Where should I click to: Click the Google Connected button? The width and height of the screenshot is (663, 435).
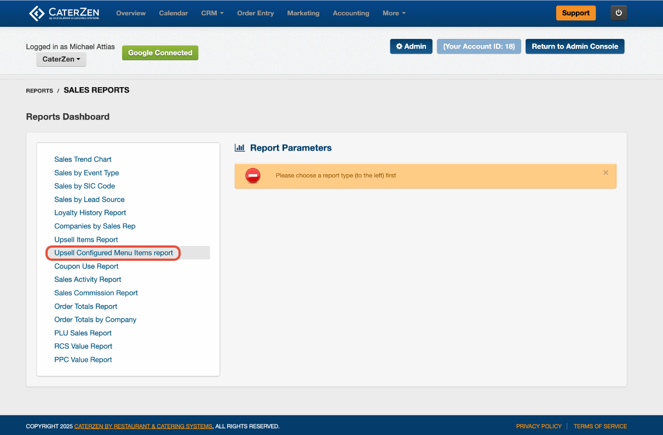tap(160, 53)
